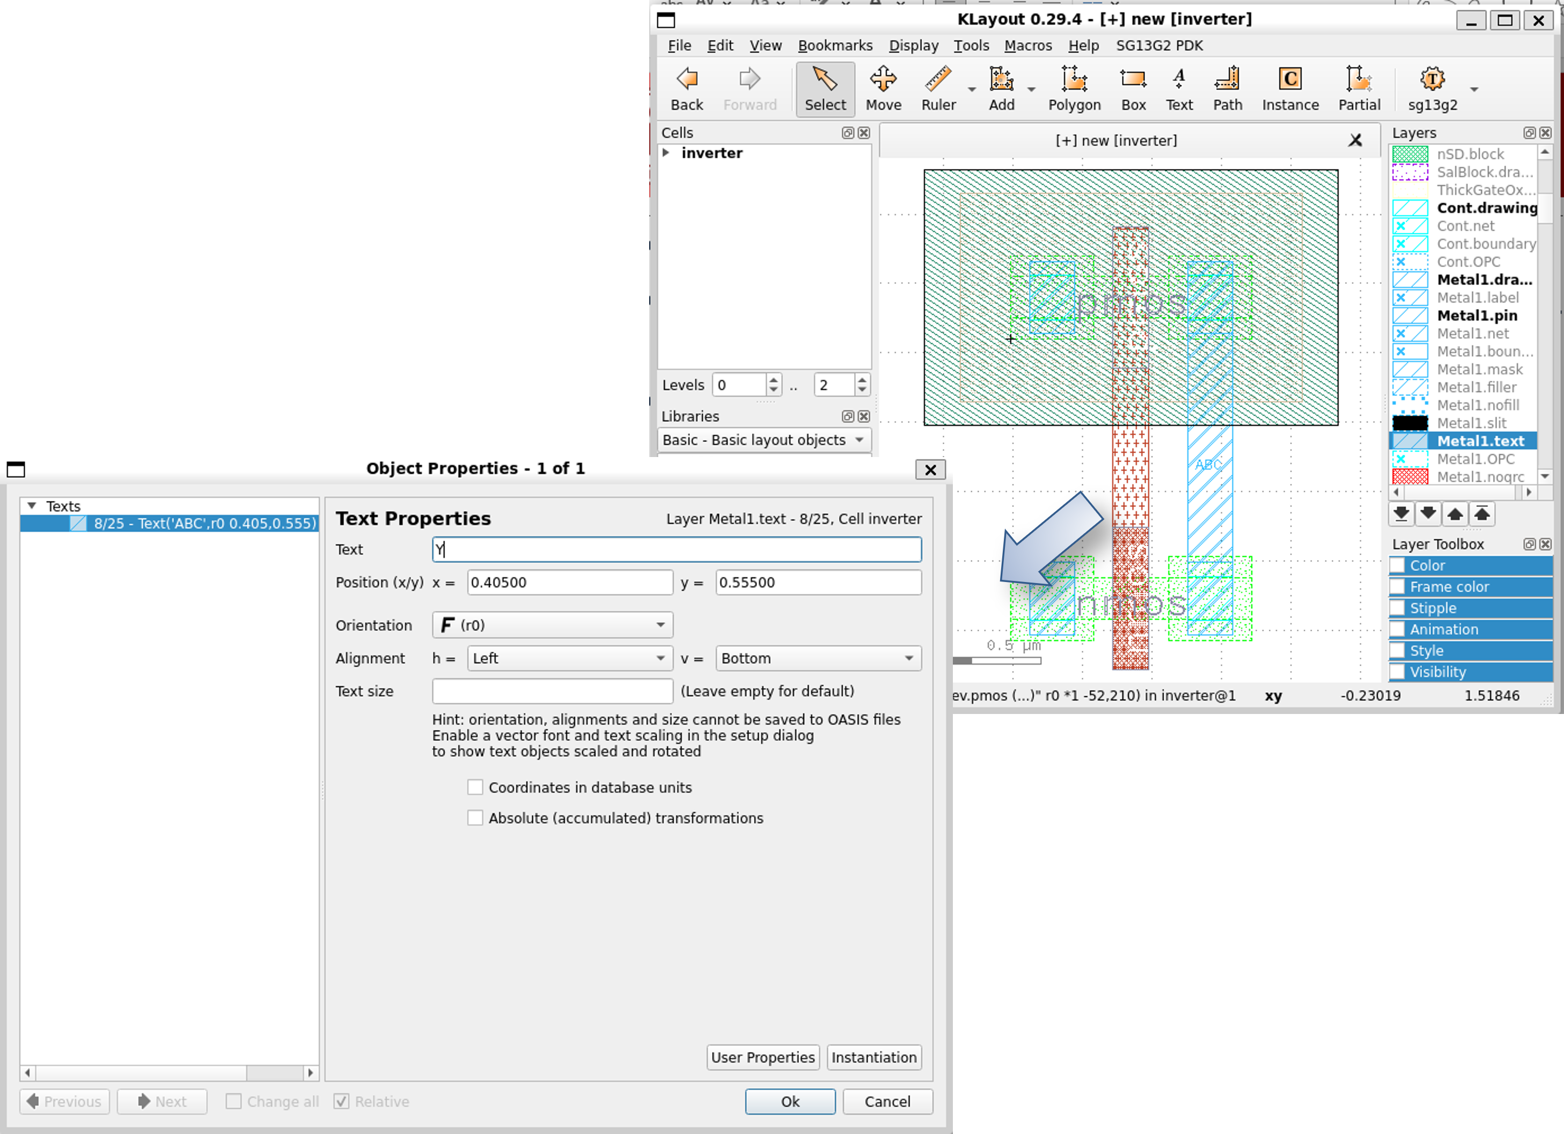Open the Macros menu

tap(1027, 46)
